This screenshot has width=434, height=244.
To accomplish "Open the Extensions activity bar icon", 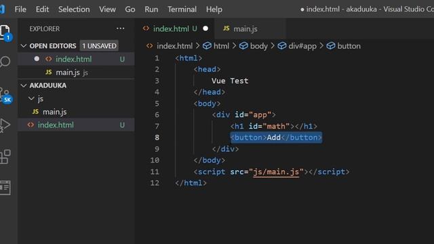I will click(5, 157).
